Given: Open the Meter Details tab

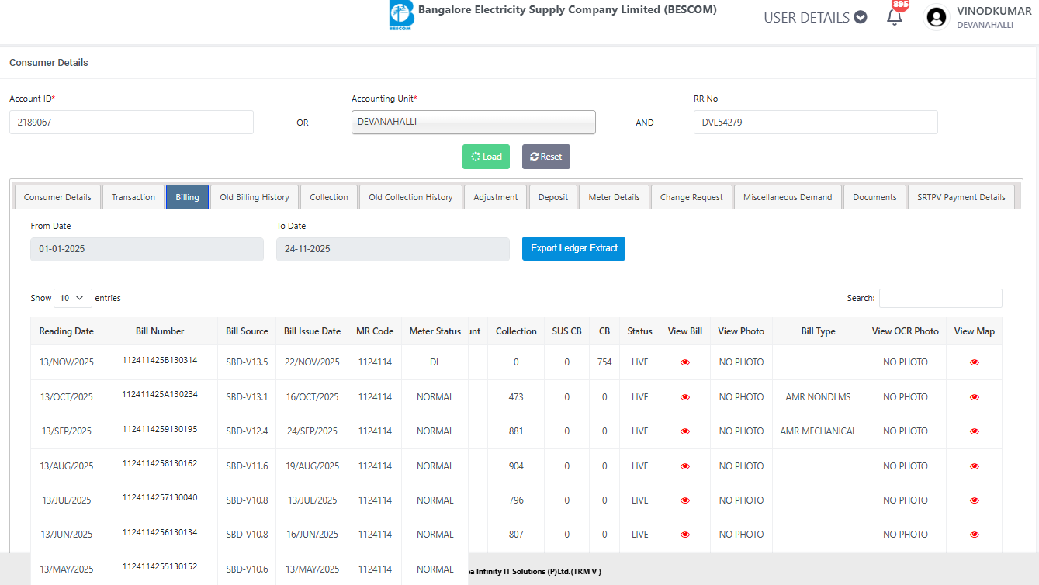Looking at the screenshot, I should coord(614,197).
